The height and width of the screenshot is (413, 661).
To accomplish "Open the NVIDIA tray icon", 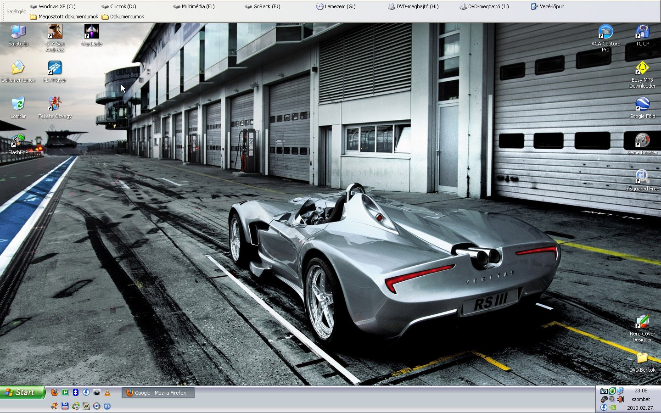I will click(x=612, y=407).
